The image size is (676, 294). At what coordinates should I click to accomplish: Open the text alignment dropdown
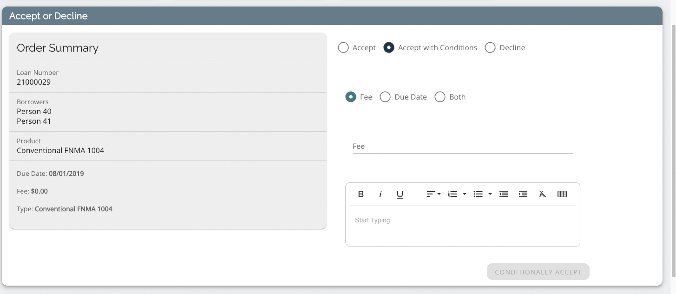click(433, 194)
